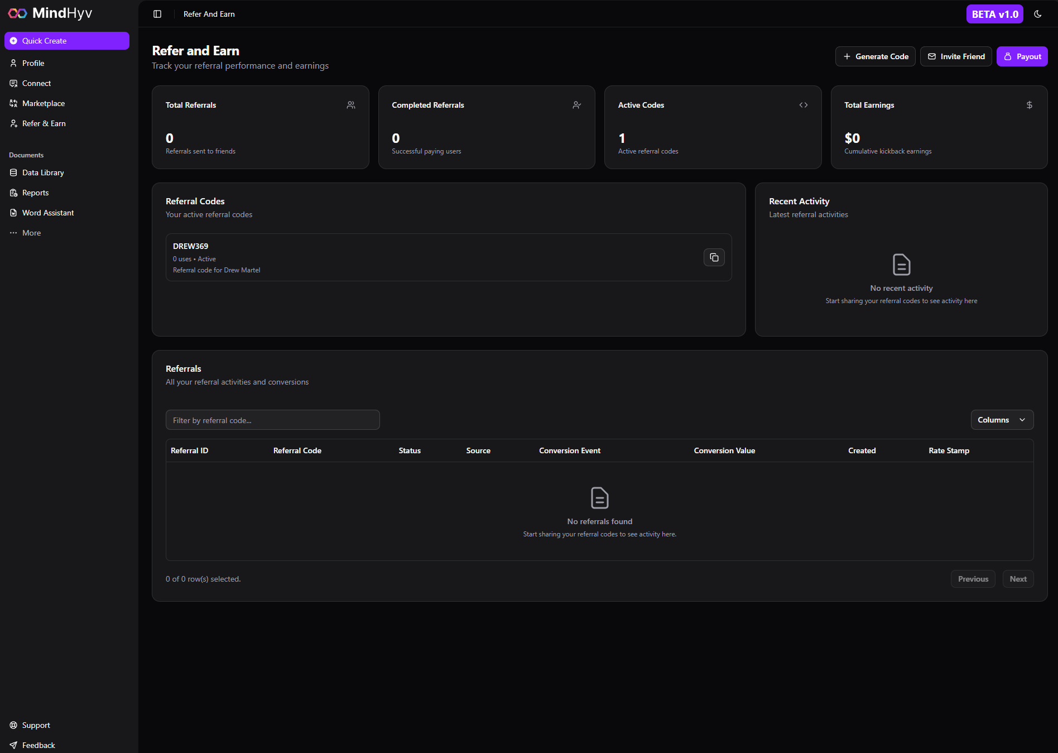Click the code brackets icon on Active Codes card
Screen dimensions: 1058x753
[x=804, y=105]
